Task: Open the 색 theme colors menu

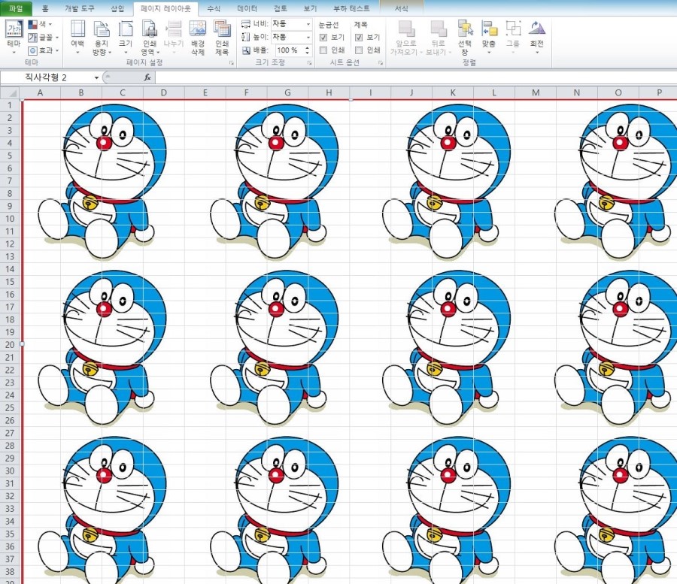Action: click(40, 25)
